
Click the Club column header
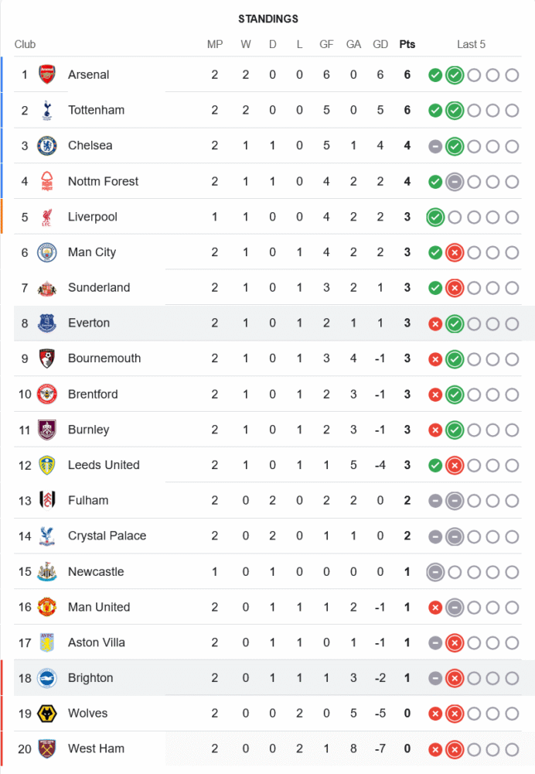(25, 44)
